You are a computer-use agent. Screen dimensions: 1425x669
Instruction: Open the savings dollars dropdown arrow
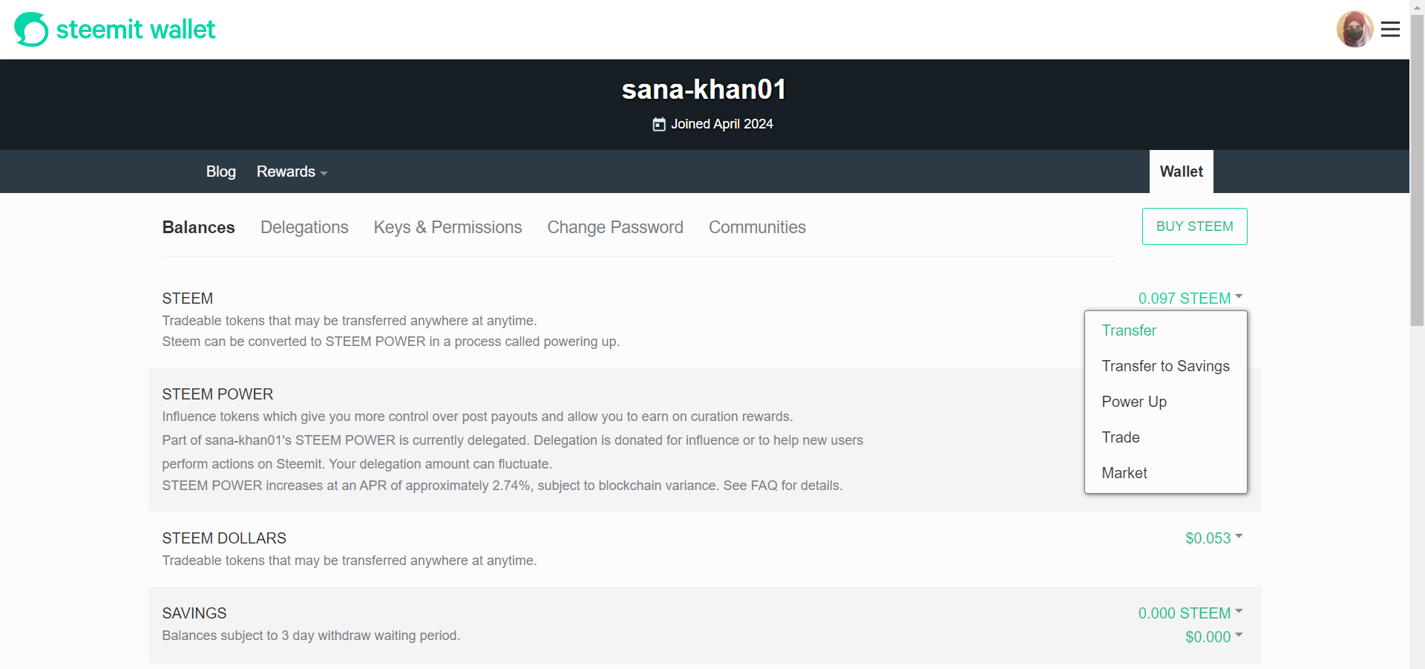[1239, 636]
